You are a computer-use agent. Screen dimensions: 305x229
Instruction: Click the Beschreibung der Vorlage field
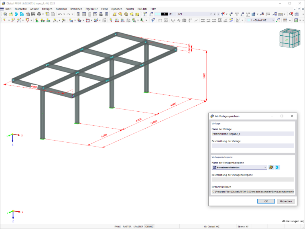(x=253, y=146)
